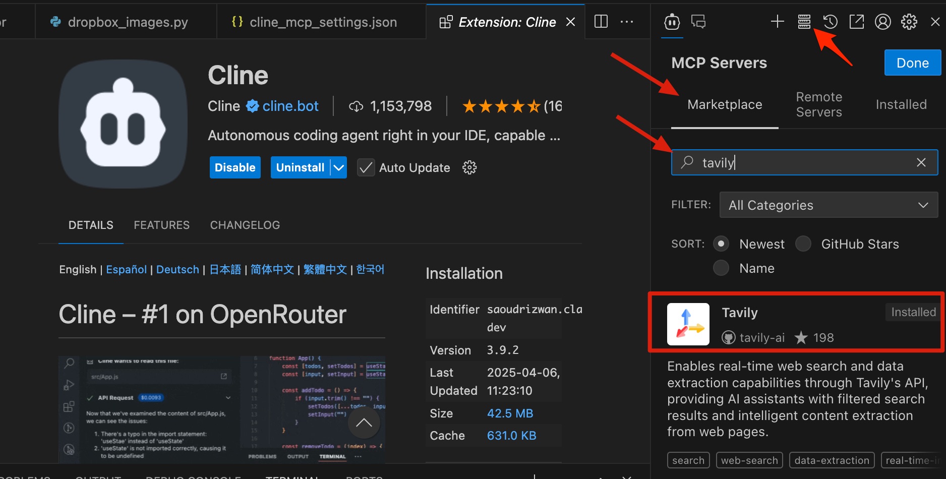Image resolution: width=946 pixels, height=479 pixels.
Task: Close the Extension: Cline tab
Action: click(571, 22)
